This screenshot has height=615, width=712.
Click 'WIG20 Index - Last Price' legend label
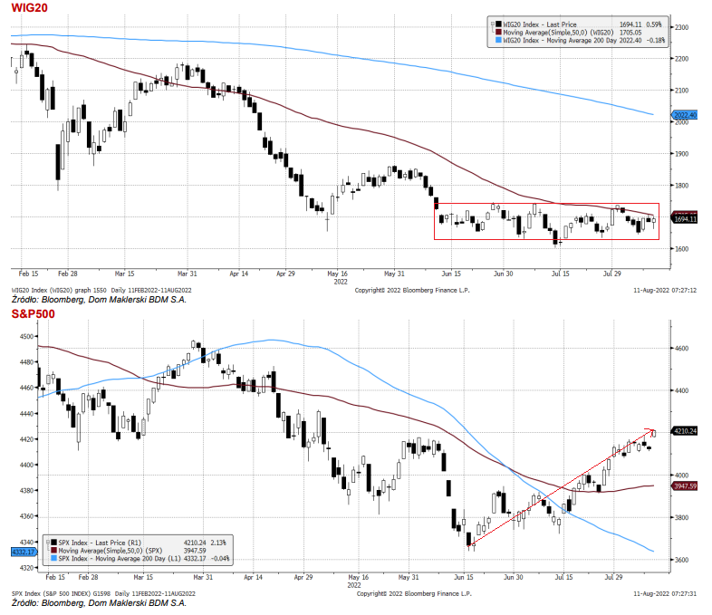click(x=540, y=24)
